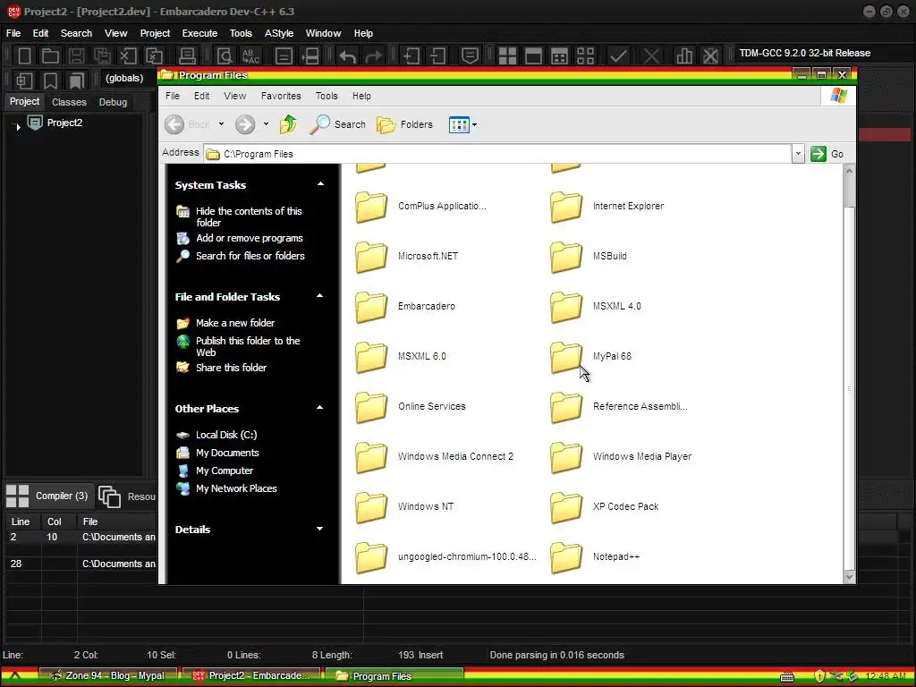Select the Microsoft.NET folder
The image size is (916, 687).
[x=407, y=256]
